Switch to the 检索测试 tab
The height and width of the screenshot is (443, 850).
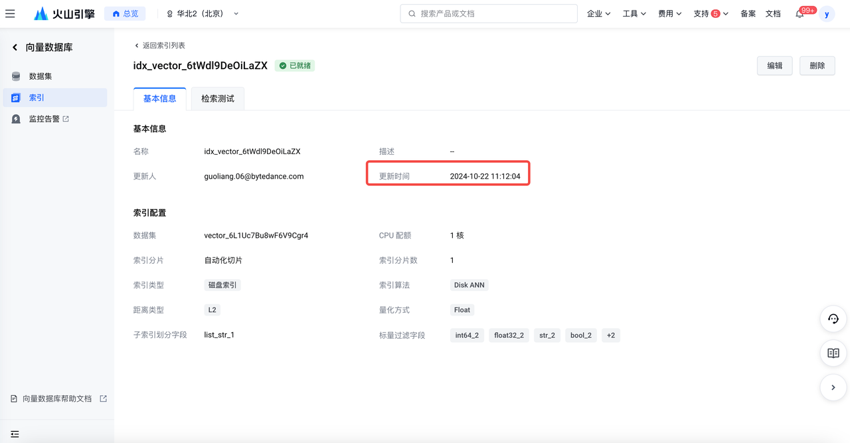click(218, 98)
